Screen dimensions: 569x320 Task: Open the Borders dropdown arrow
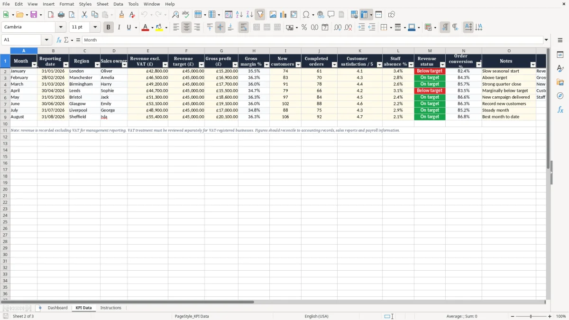pos(390,27)
